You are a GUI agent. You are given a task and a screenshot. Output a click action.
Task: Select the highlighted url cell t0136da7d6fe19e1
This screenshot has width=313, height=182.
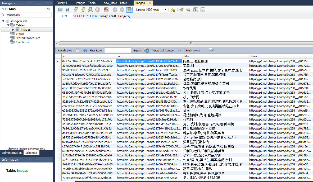pos(149,61)
